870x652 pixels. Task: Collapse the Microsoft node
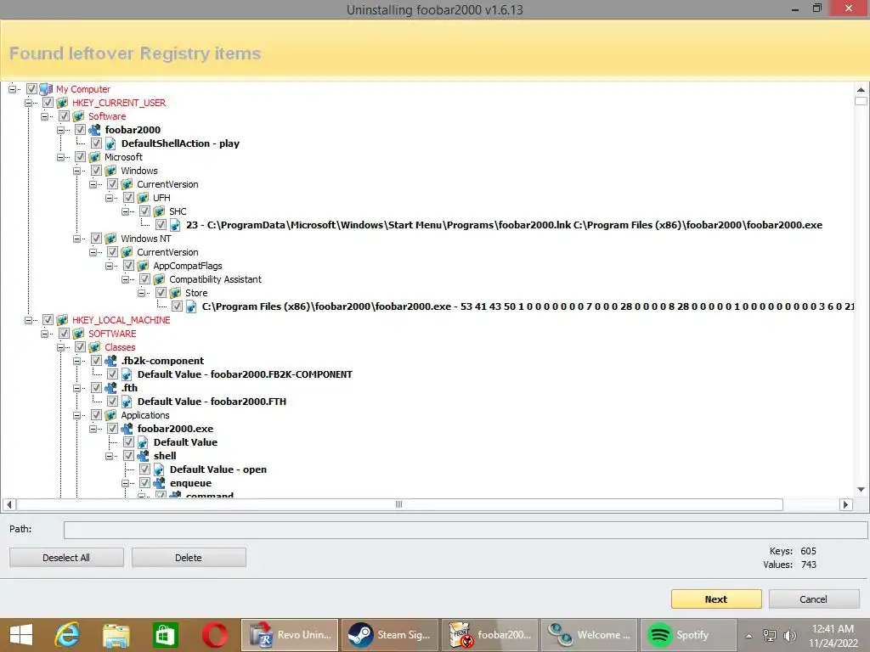click(60, 157)
